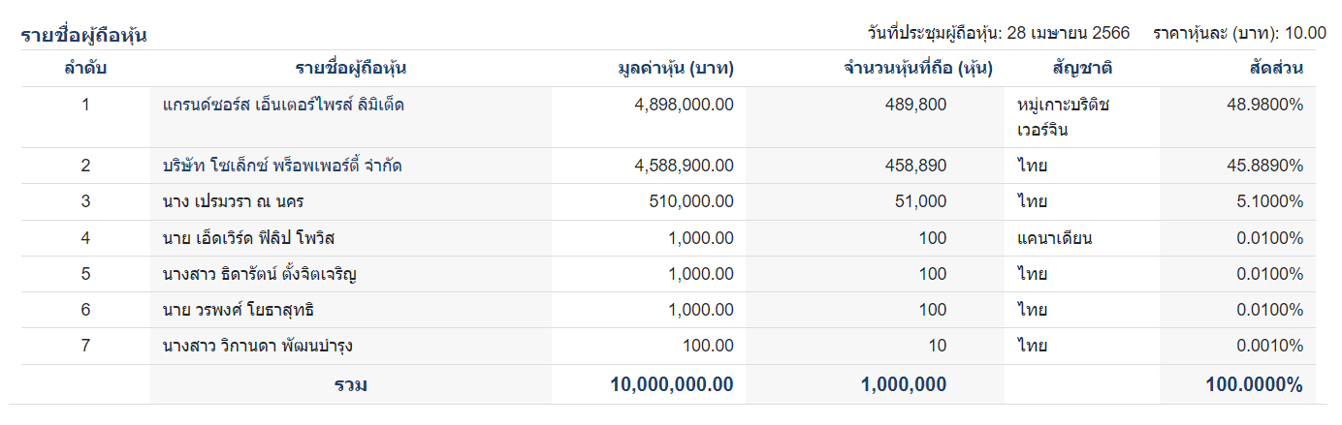
Task: Click the หมู่เกาะบริติชเวอร์จิน nationality cell
Action: 1057,117
